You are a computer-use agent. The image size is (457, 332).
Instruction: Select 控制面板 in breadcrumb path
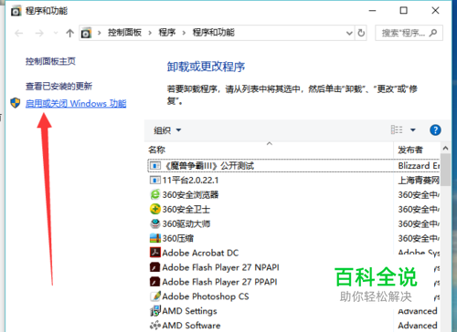pos(124,33)
